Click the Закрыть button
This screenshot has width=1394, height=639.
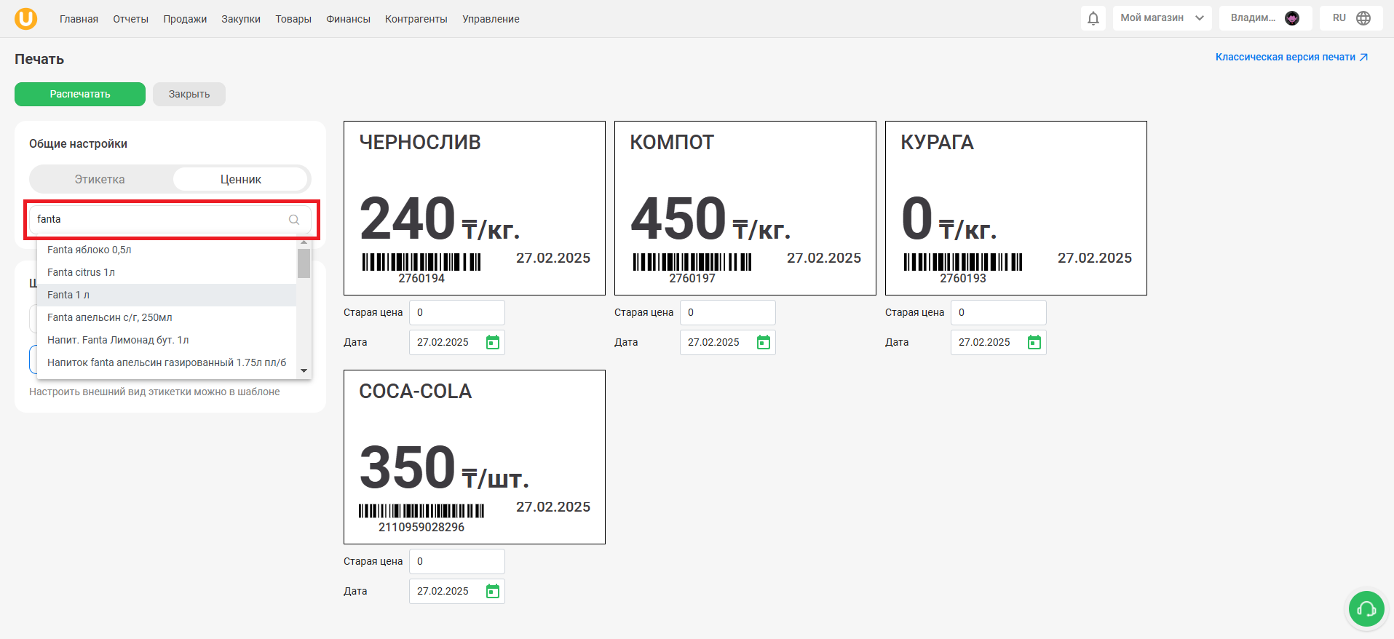pyautogui.click(x=189, y=94)
